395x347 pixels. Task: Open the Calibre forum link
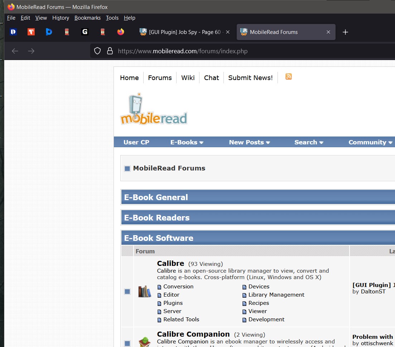pyautogui.click(x=170, y=263)
